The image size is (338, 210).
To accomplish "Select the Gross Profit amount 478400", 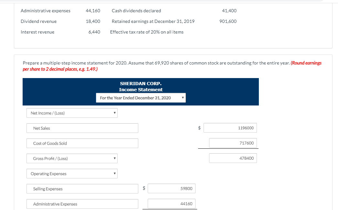I will [x=233, y=158].
